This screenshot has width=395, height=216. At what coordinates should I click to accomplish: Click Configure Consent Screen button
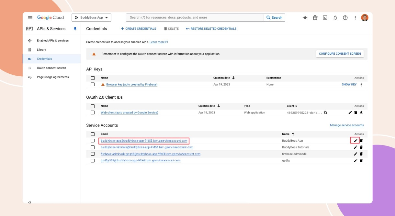[x=340, y=54]
